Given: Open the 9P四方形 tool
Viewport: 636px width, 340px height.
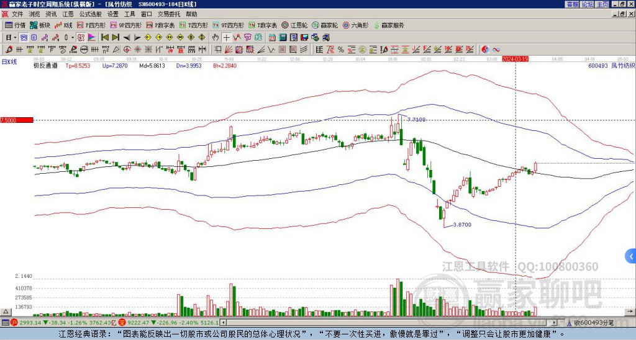Looking at the screenshot, I should tap(125, 25).
